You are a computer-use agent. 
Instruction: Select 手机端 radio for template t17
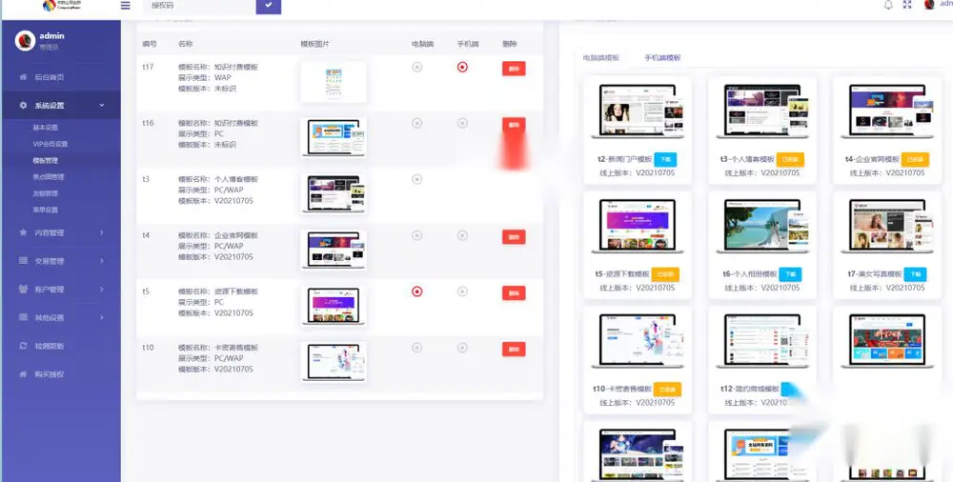[x=462, y=67]
